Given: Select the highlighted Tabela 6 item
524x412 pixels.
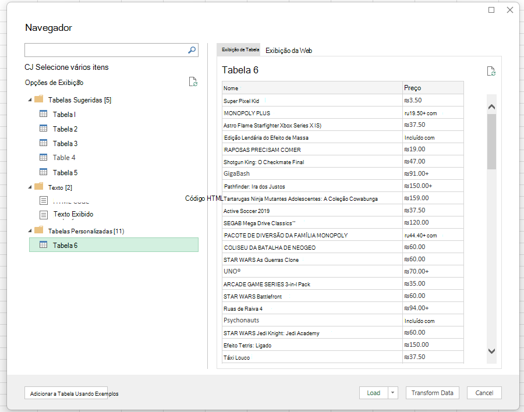Looking at the screenshot, I should [114, 245].
